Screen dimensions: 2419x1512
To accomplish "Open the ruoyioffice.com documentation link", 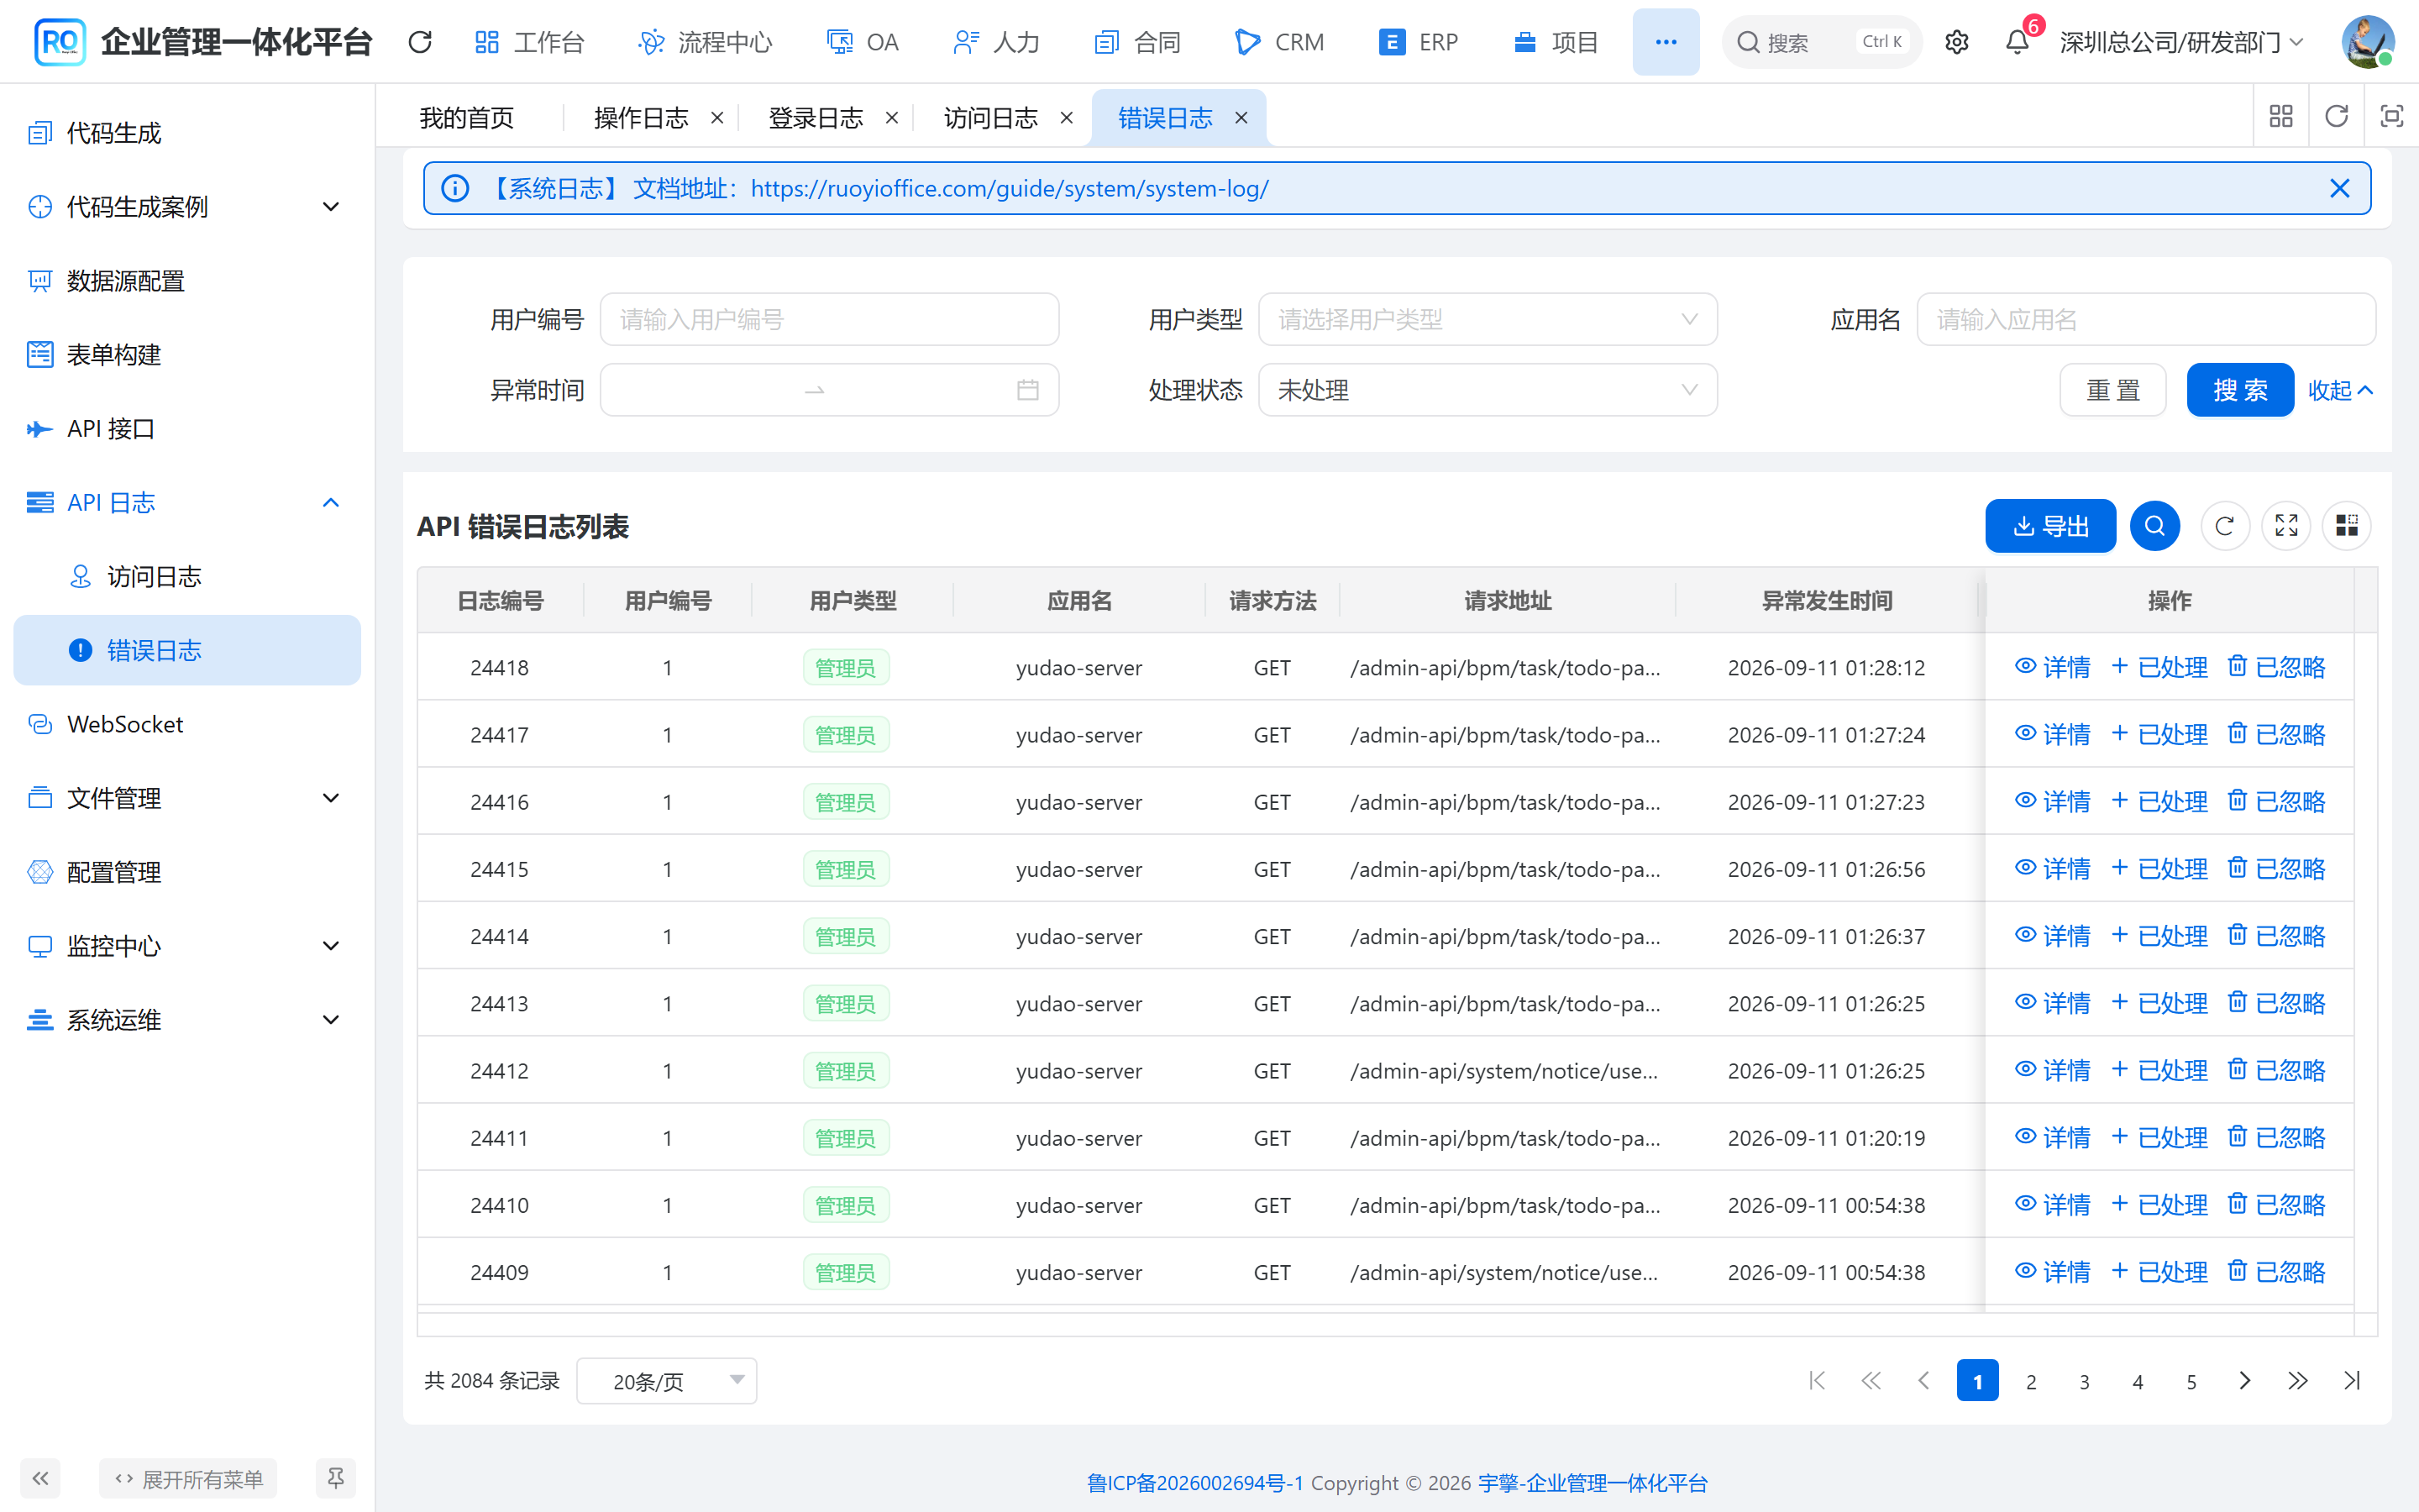I will click(x=1010, y=188).
